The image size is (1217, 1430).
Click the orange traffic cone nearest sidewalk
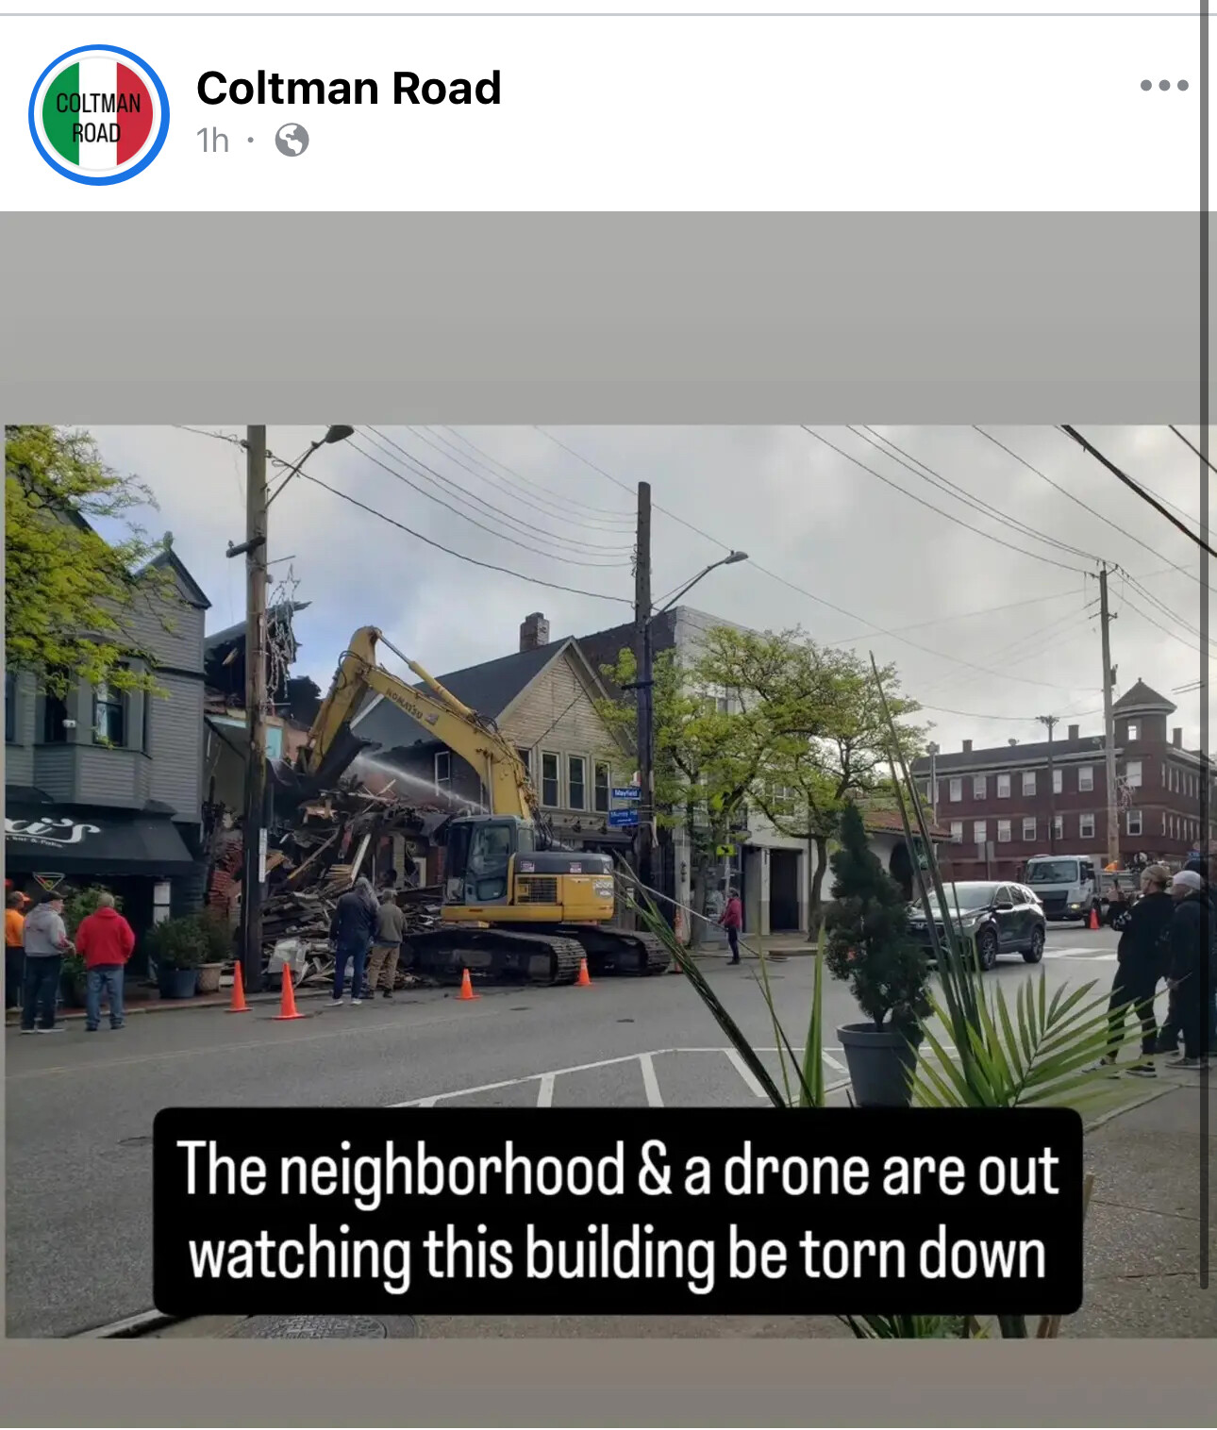point(238,987)
